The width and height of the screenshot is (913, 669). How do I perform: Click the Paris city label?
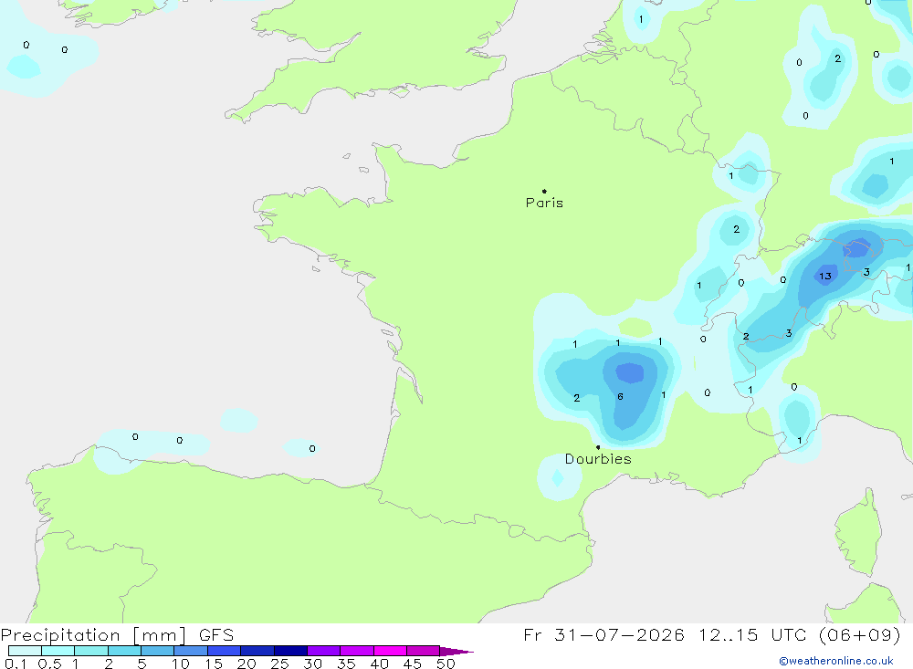(544, 203)
